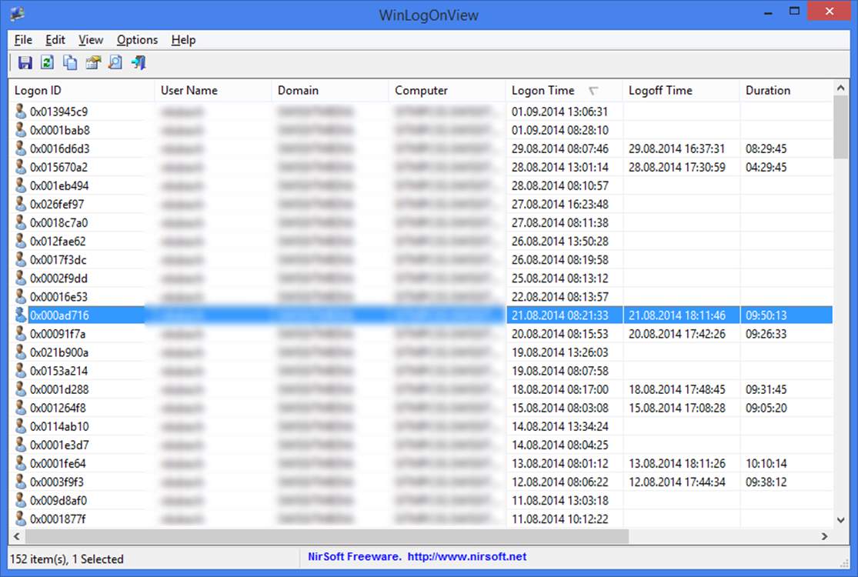This screenshot has width=858, height=577.
Task: Click user icon of row 0x0153a214
Action: [x=20, y=371]
